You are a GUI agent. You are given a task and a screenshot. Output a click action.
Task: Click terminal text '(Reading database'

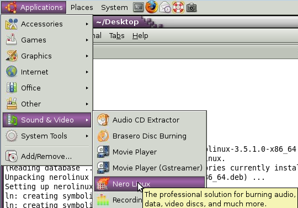(x=42, y=168)
